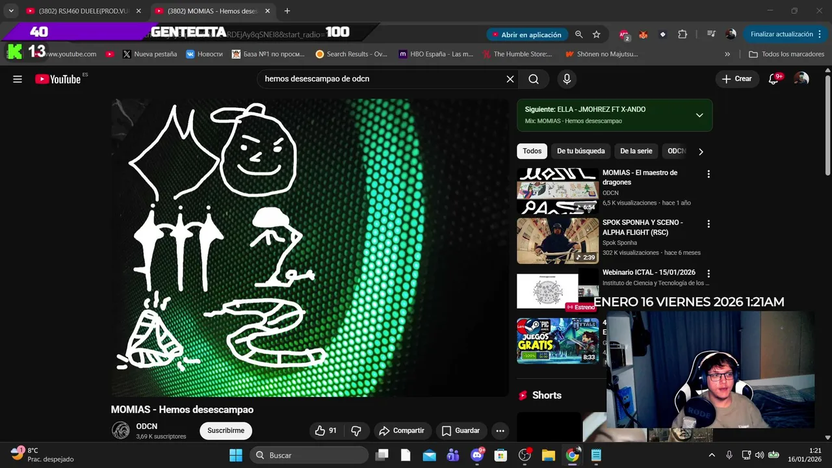Select the De tu búsqueda filter chip
Screen dimensions: 832x468
point(580,151)
